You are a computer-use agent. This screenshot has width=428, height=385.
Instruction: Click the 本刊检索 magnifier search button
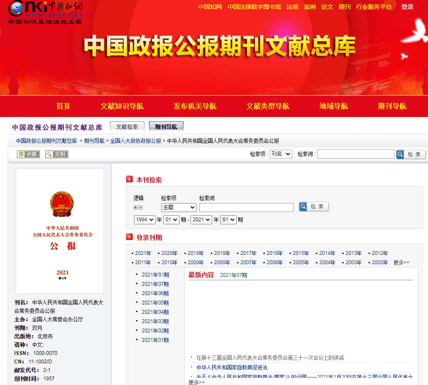coord(314,206)
